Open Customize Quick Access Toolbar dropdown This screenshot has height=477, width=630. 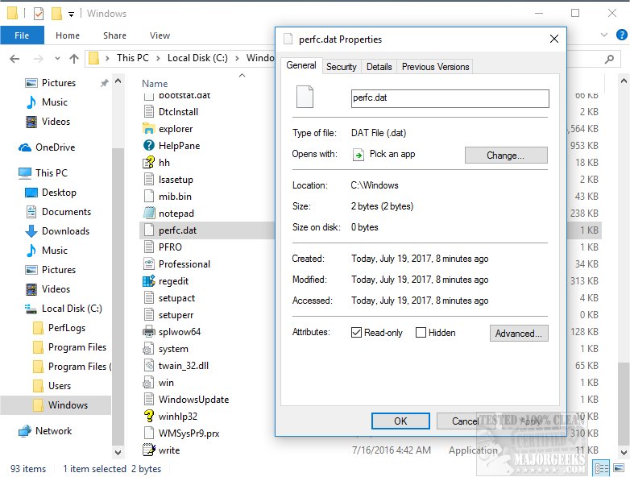[x=71, y=15]
